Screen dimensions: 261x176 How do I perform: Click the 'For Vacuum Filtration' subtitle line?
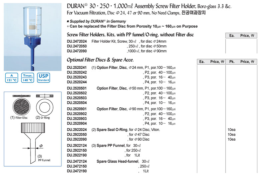[136, 13]
